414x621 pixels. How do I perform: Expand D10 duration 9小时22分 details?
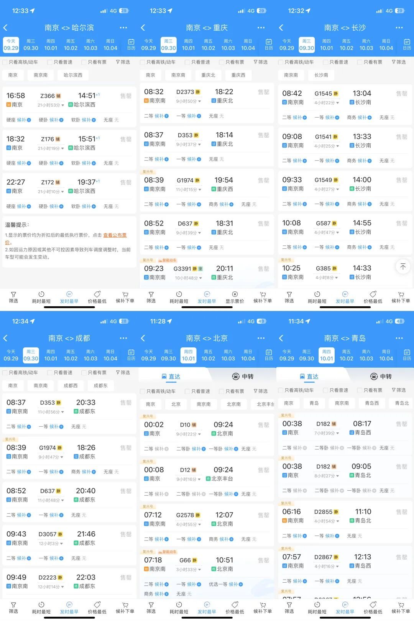[189, 434]
